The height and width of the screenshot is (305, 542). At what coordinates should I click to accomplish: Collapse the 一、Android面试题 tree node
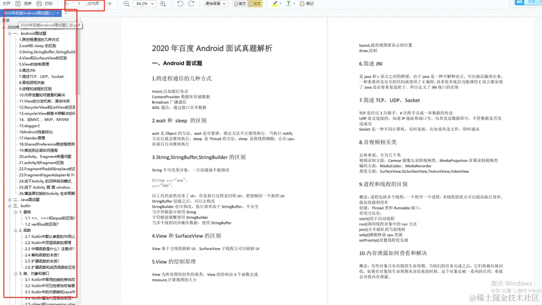[x=10, y=34]
